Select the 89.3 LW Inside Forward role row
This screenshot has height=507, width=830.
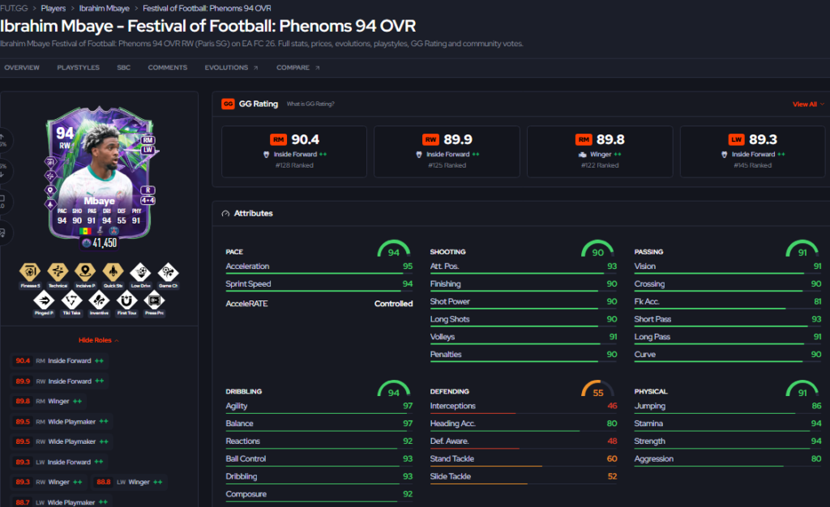pos(60,462)
